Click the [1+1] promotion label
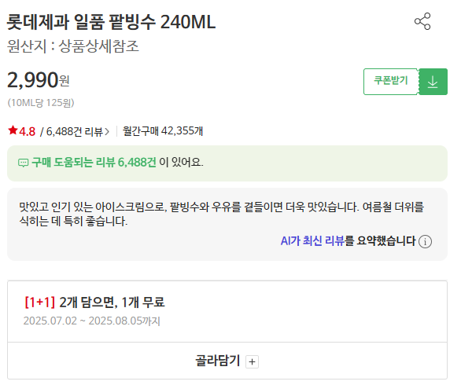461x385 pixels. click(39, 302)
